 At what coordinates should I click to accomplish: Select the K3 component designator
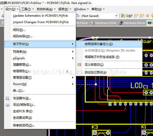click(95, 127)
